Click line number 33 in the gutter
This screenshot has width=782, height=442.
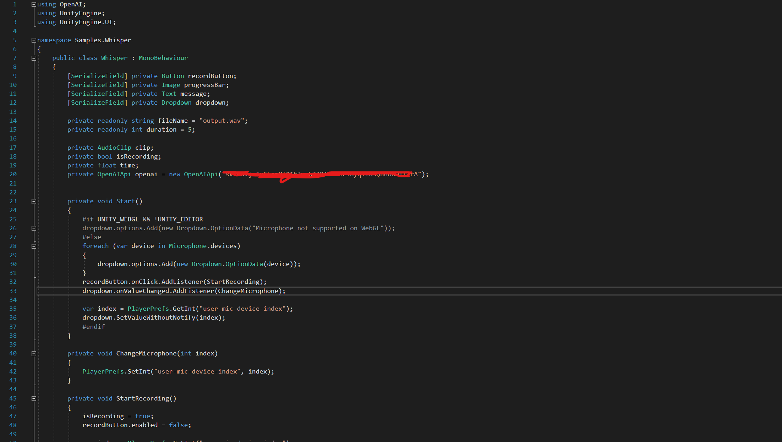13,291
